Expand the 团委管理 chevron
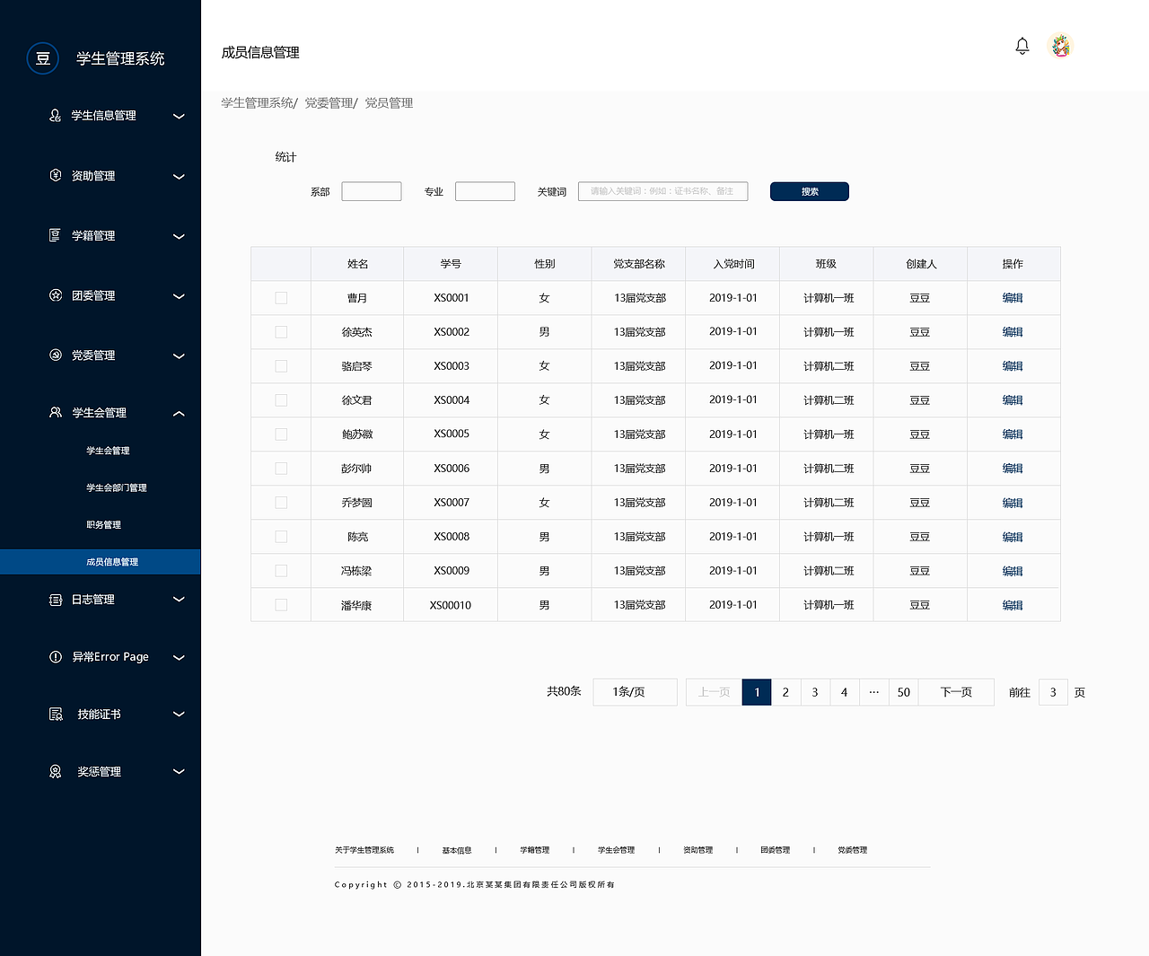This screenshot has width=1149, height=956. [x=179, y=296]
